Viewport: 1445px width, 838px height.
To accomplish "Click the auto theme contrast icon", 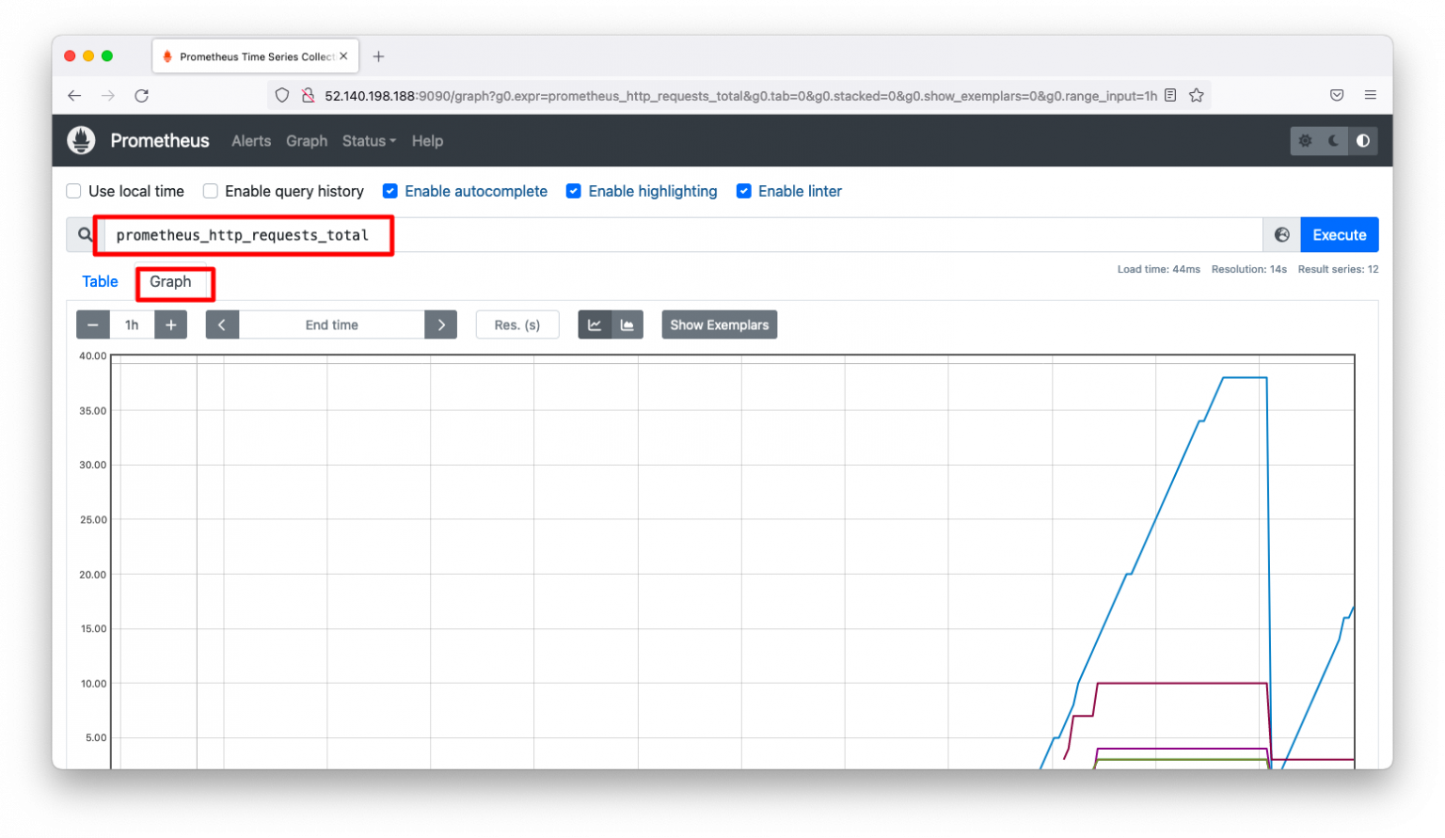I will tap(1362, 140).
